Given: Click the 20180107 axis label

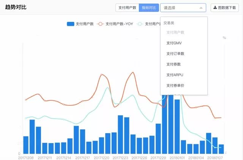Looking at the screenshot, I should pyautogui.click(x=215, y=158).
